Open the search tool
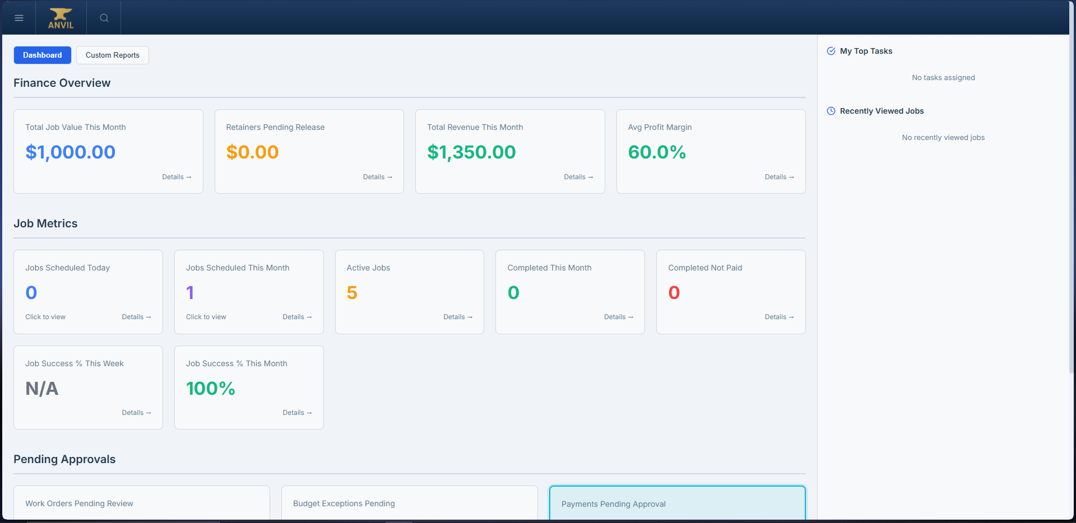This screenshot has height=523, width=1076. point(103,17)
